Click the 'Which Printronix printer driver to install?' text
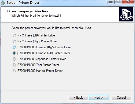135x104 pixels. [36, 16]
